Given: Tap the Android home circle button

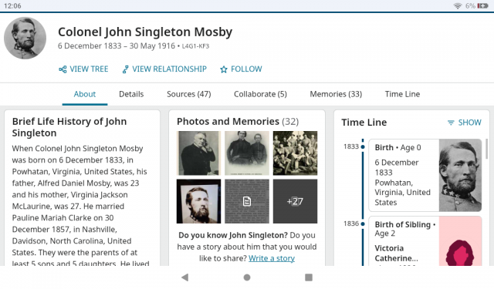Looking at the screenshot, I should 247,277.
